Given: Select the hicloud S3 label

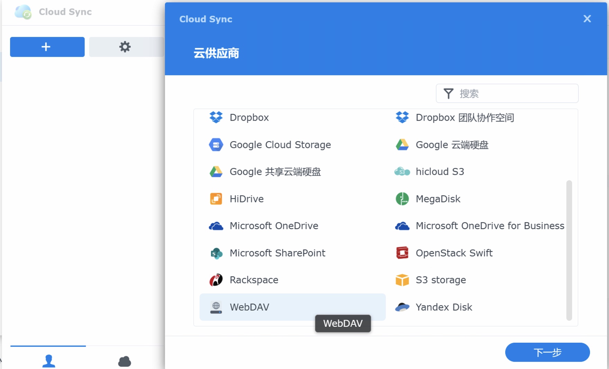Looking at the screenshot, I should pos(440,172).
